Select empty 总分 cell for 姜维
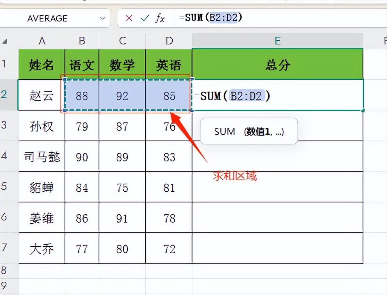387x295 pixels. point(278,218)
